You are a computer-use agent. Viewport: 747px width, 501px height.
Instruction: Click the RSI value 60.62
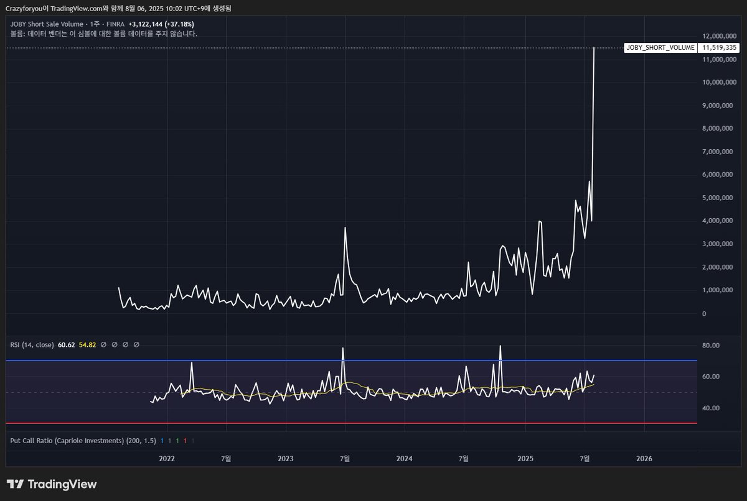66,344
